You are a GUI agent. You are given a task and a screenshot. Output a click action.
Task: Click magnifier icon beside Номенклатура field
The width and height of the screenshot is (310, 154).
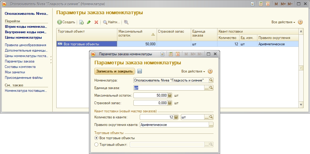tap(211, 80)
